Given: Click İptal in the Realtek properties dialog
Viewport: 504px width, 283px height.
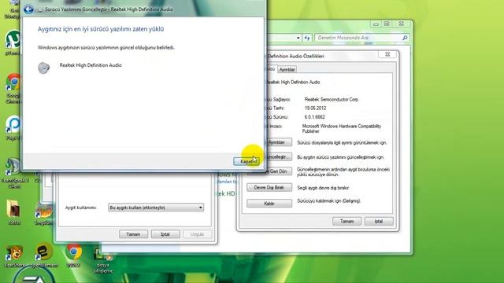Looking at the screenshot, I should point(379,221).
